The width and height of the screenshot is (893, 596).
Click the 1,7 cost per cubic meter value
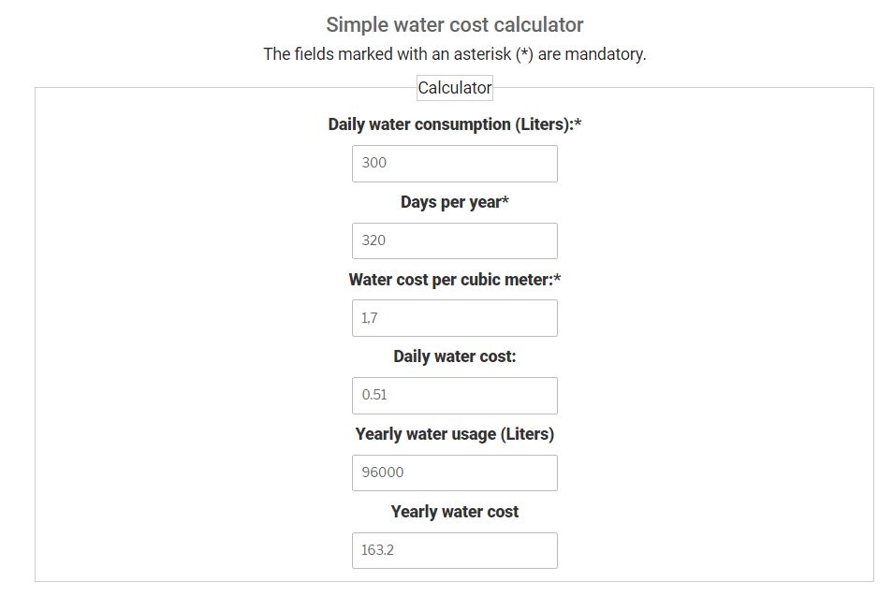coord(369,317)
